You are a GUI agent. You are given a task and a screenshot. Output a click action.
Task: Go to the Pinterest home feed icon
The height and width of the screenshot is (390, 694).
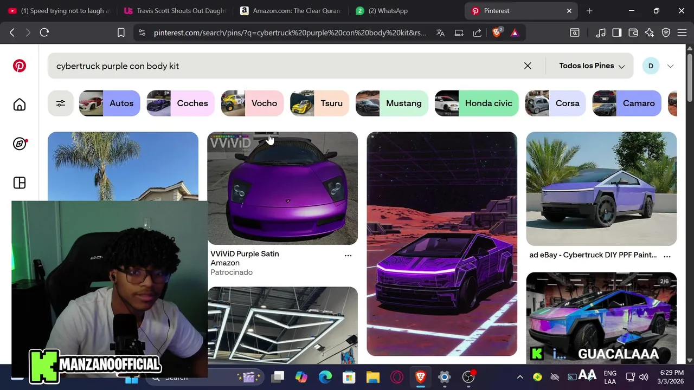[20, 105]
